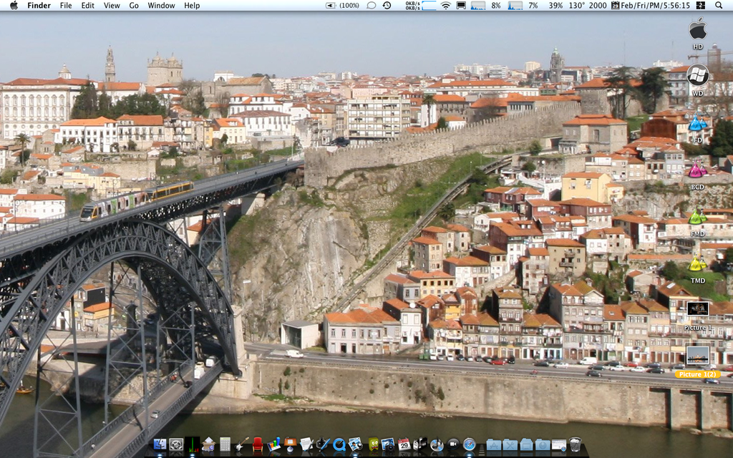Open the Wi-Fi status menu
Screen dimensions: 733x458
pos(445,5)
